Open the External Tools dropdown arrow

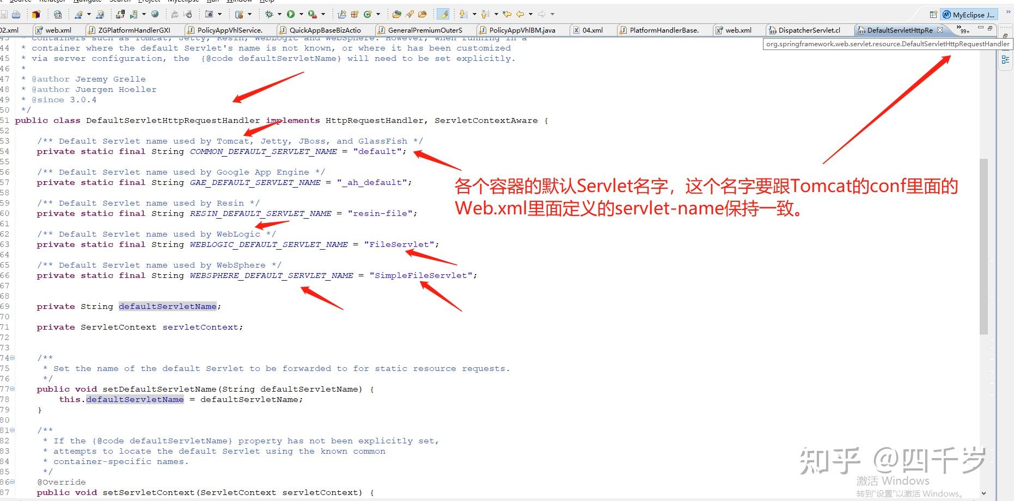pyautogui.click(x=323, y=14)
